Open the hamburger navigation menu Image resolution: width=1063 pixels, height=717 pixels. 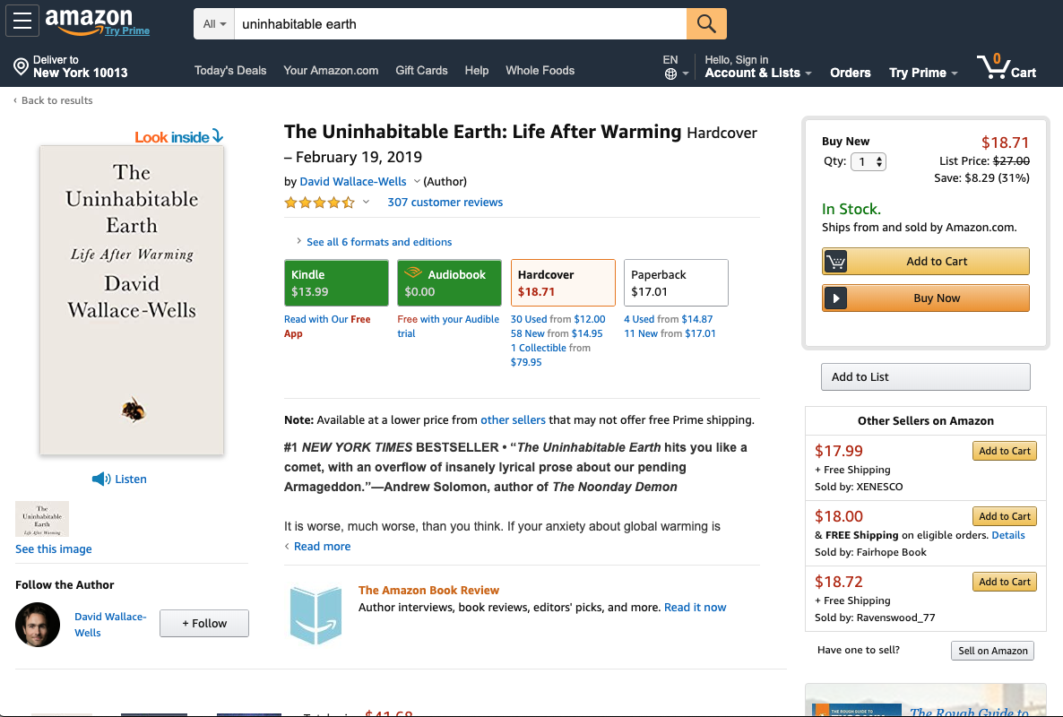tap(22, 21)
